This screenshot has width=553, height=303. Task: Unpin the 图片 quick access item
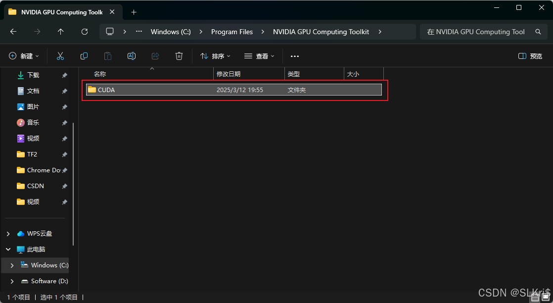coord(64,107)
